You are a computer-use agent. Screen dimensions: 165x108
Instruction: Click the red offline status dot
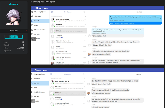coord(26,31)
